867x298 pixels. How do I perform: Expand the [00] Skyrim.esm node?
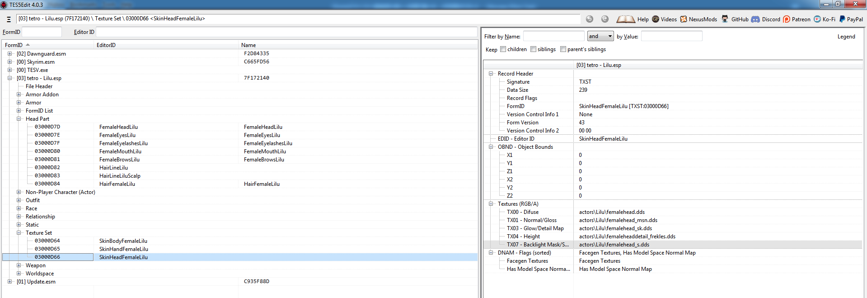coord(9,62)
